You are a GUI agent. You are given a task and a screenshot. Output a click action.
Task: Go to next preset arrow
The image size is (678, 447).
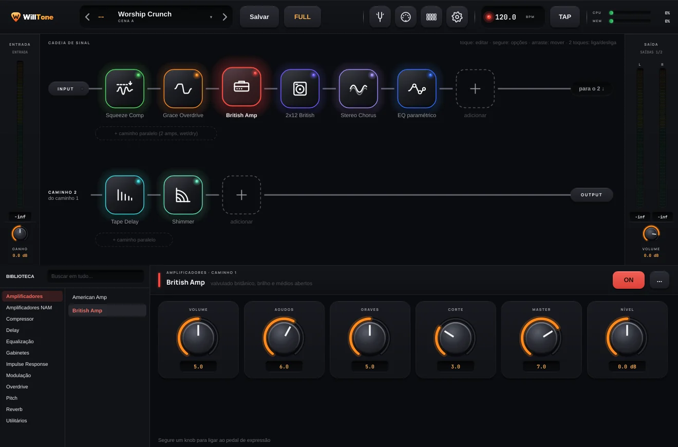[224, 17]
